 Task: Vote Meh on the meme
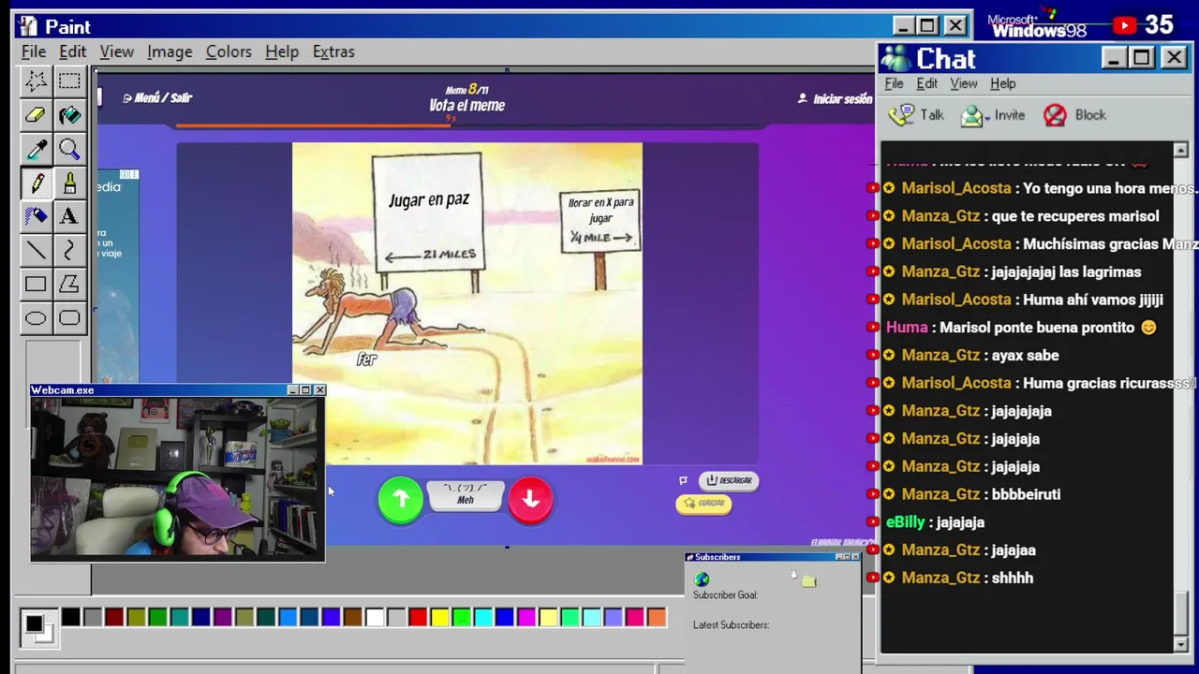click(x=466, y=495)
